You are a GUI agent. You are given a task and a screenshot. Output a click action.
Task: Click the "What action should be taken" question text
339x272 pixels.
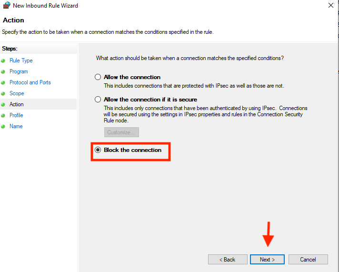pyautogui.click(x=190, y=58)
